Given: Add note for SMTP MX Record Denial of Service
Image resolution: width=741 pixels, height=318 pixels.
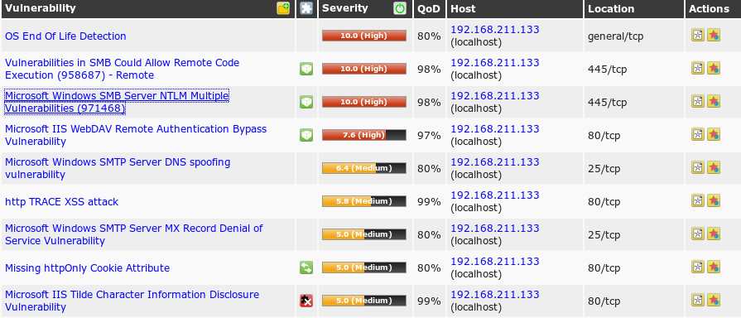Looking at the screenshot, I should click(697, 234).
